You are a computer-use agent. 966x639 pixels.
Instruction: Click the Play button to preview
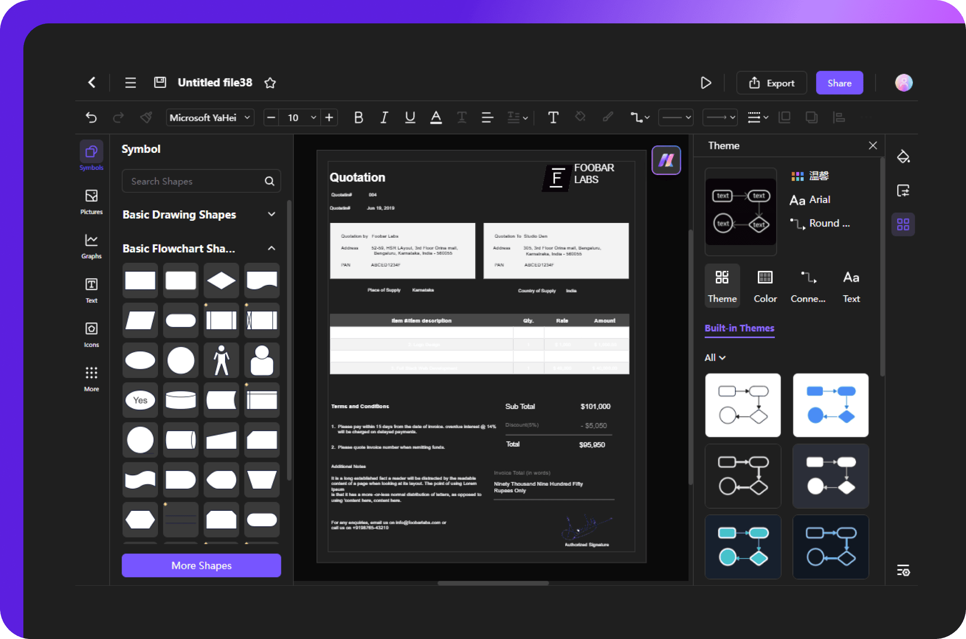tap(706, 83)
